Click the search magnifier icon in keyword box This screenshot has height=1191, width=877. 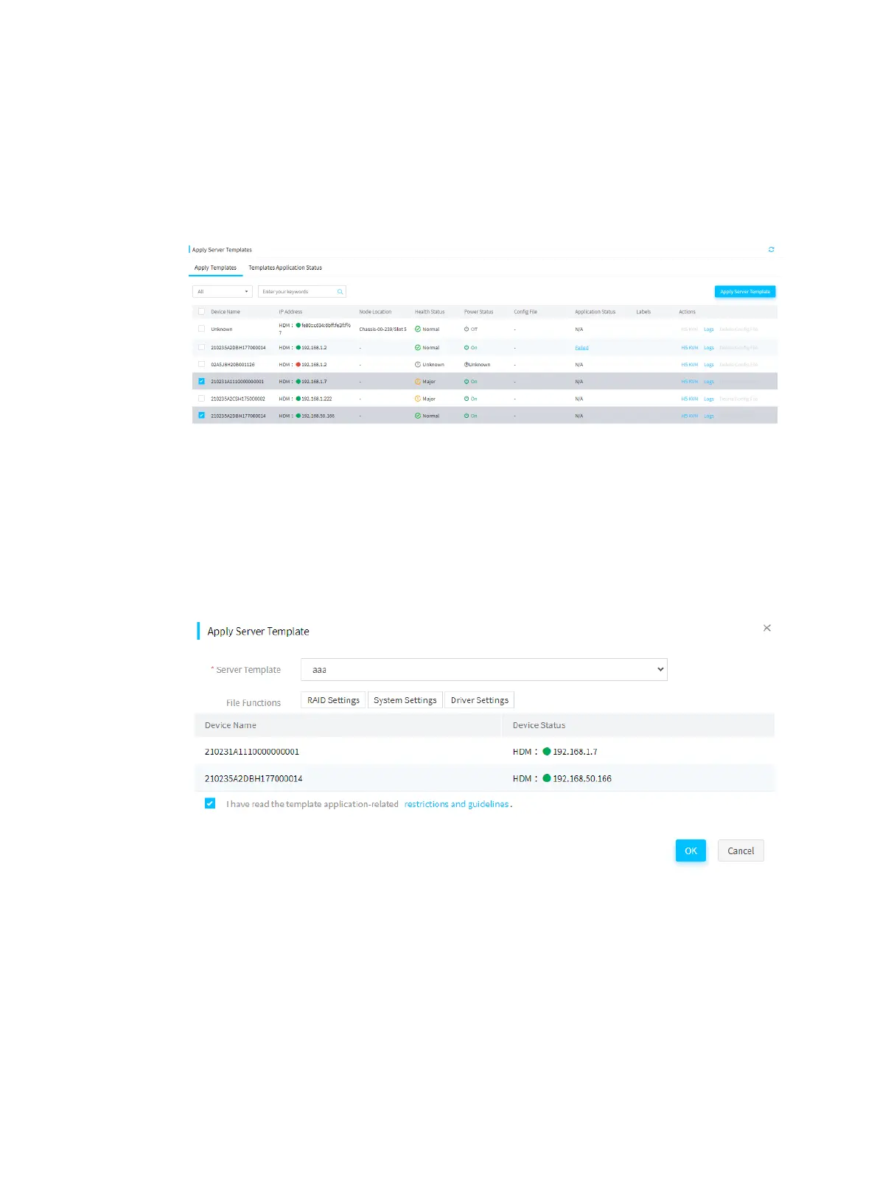click(340, 292)
